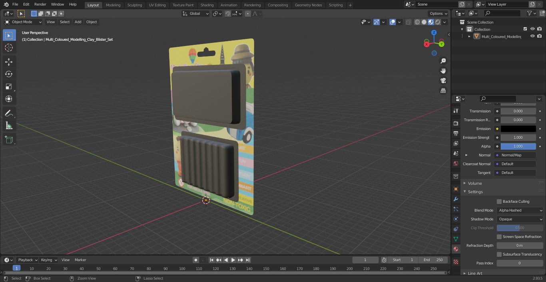Screen dimensions: 546x282
Task: Adjust the Alpha value slider
Action: pos(518,146)
